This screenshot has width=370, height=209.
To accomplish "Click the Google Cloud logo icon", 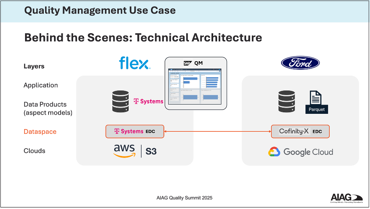I will pyautogui.click(x=275, y=152).
